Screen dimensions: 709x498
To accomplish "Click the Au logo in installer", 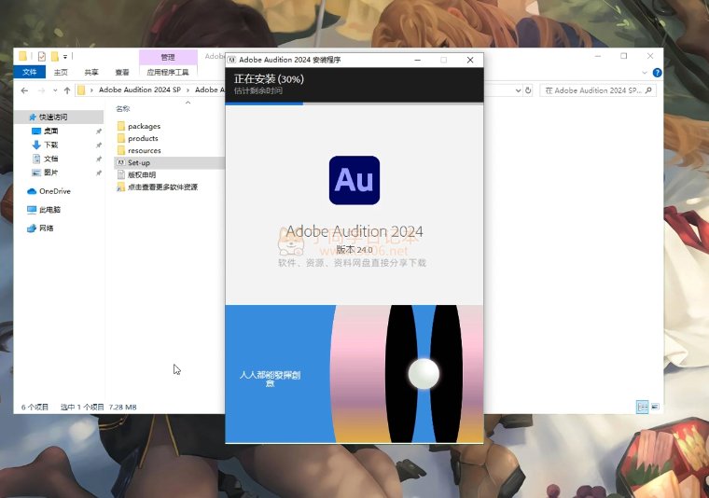I will (x=354, y=180).
